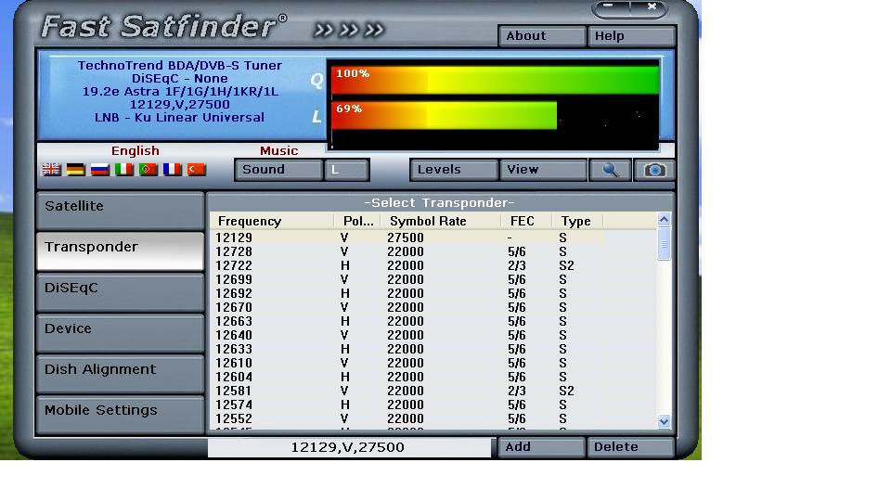Click the 19.2e Astra satellite name text
891x501 pixels.
pos(180,92)
